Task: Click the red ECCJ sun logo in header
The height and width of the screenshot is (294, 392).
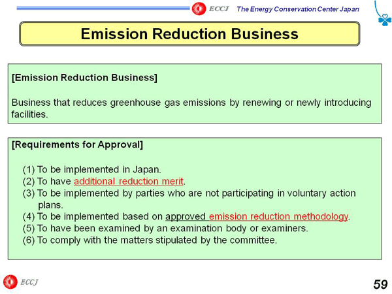Action: point(199,8)
